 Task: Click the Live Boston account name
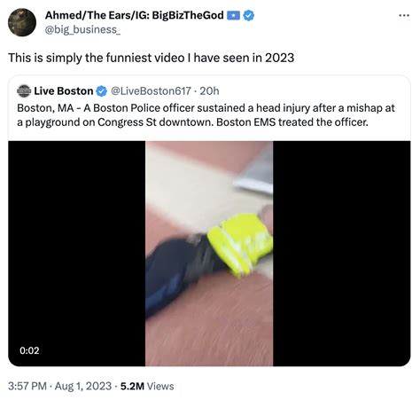pyautogui.click(x=64, y=91)
